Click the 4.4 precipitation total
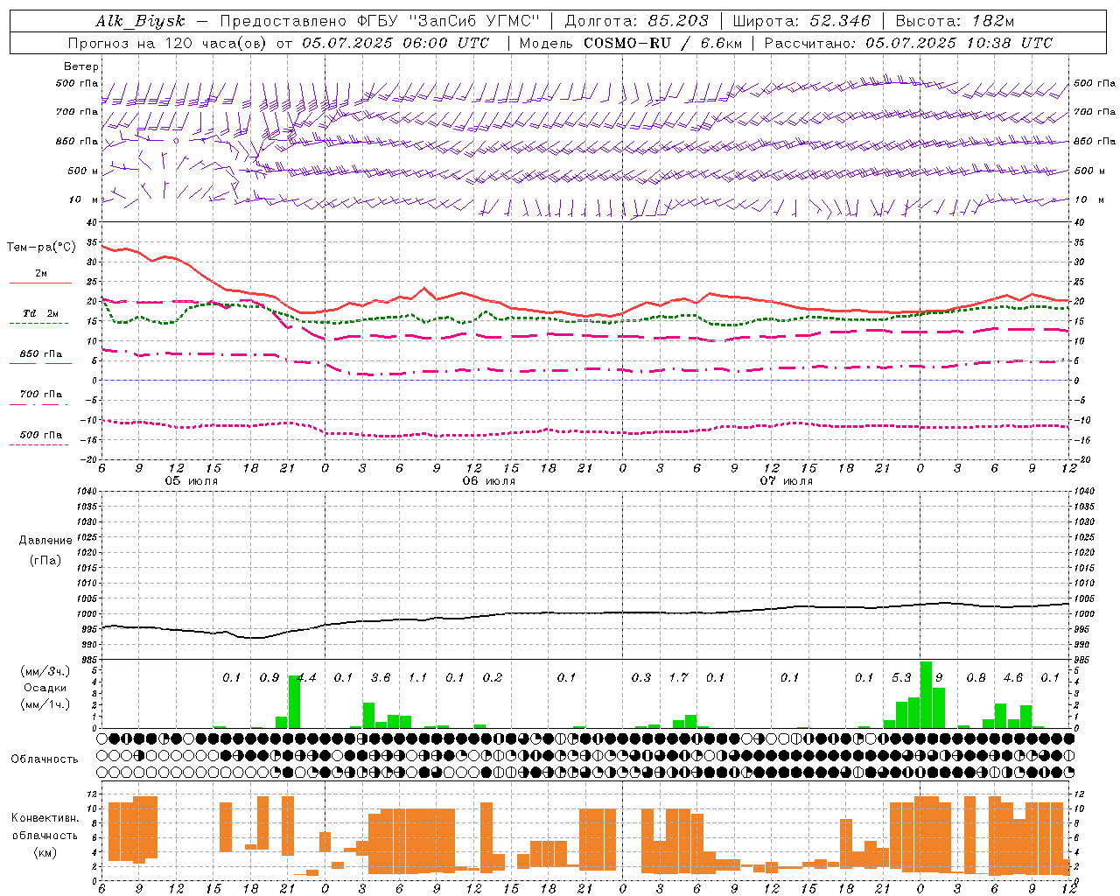This screenshot has width=1120, height=896. pos(306,677)
